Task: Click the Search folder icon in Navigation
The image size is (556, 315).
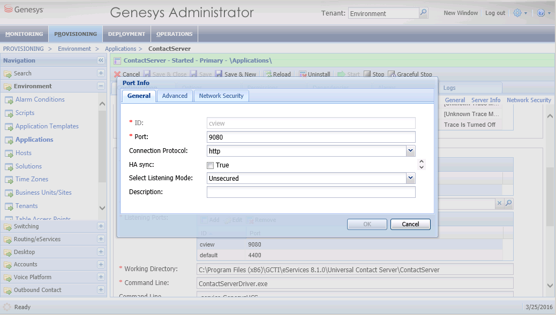Action: click(x=7, y=74)
